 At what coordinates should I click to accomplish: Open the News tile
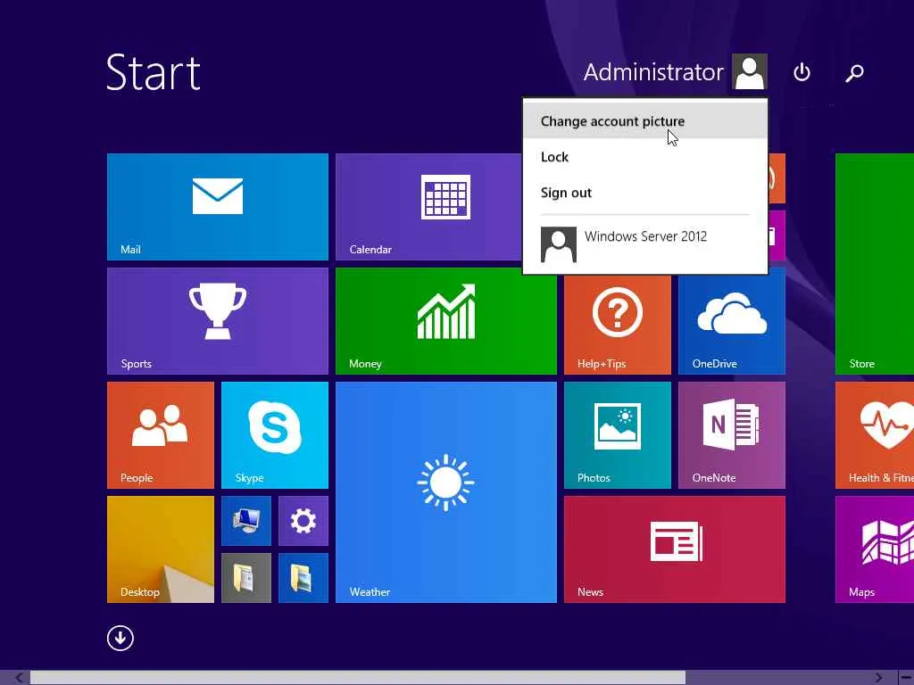[x=675, y=549]
